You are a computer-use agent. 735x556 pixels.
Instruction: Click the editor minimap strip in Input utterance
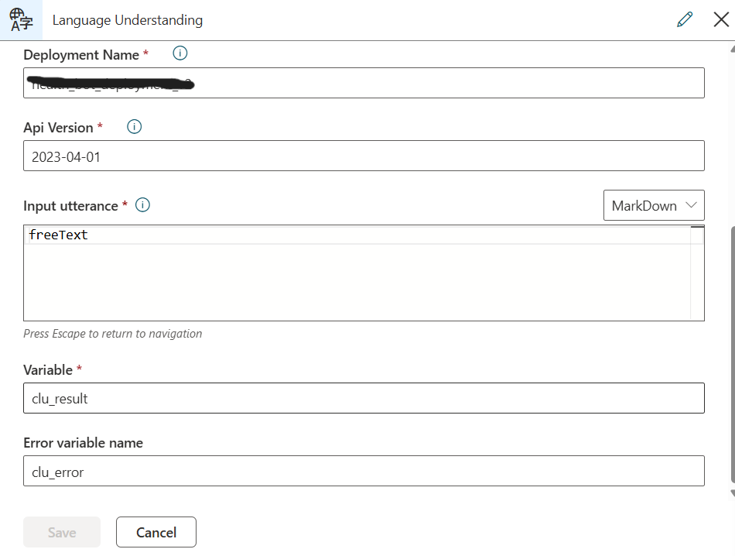(x=697, y=271)
